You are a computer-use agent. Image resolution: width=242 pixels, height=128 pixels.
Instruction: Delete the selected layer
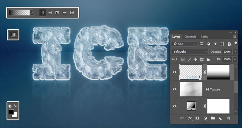click(228, 118)
